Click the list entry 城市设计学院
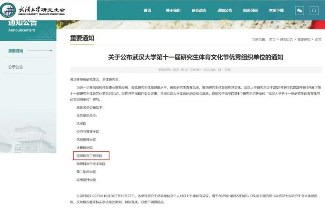The image size is (325, 208). click(x=86, y=180)
